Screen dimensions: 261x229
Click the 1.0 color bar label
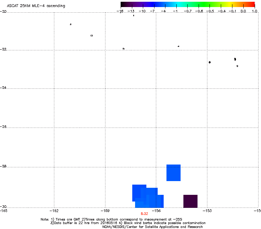tap(255, 11)
